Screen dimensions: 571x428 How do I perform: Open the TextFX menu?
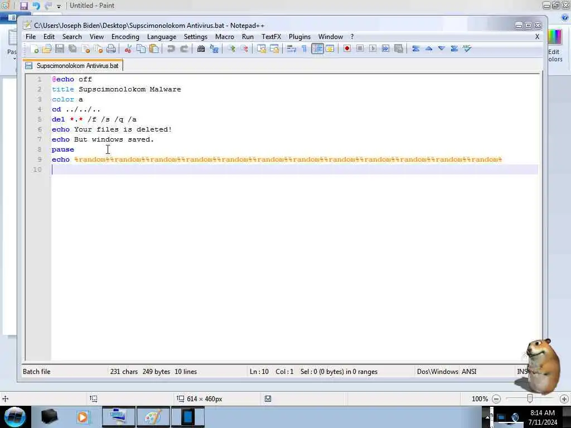pos(272,37)
